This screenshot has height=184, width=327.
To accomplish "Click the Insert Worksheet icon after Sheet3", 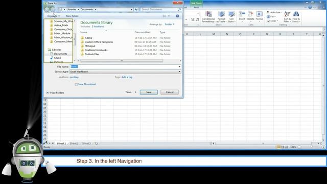I will click(x=97, y=144).
